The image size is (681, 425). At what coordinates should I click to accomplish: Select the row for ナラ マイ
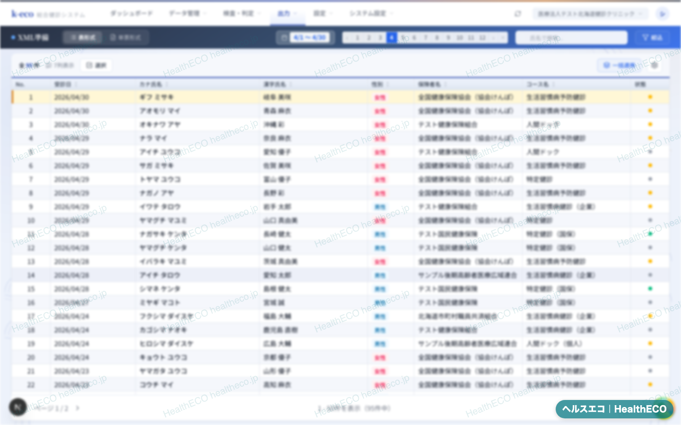click(x=340, y=138)
